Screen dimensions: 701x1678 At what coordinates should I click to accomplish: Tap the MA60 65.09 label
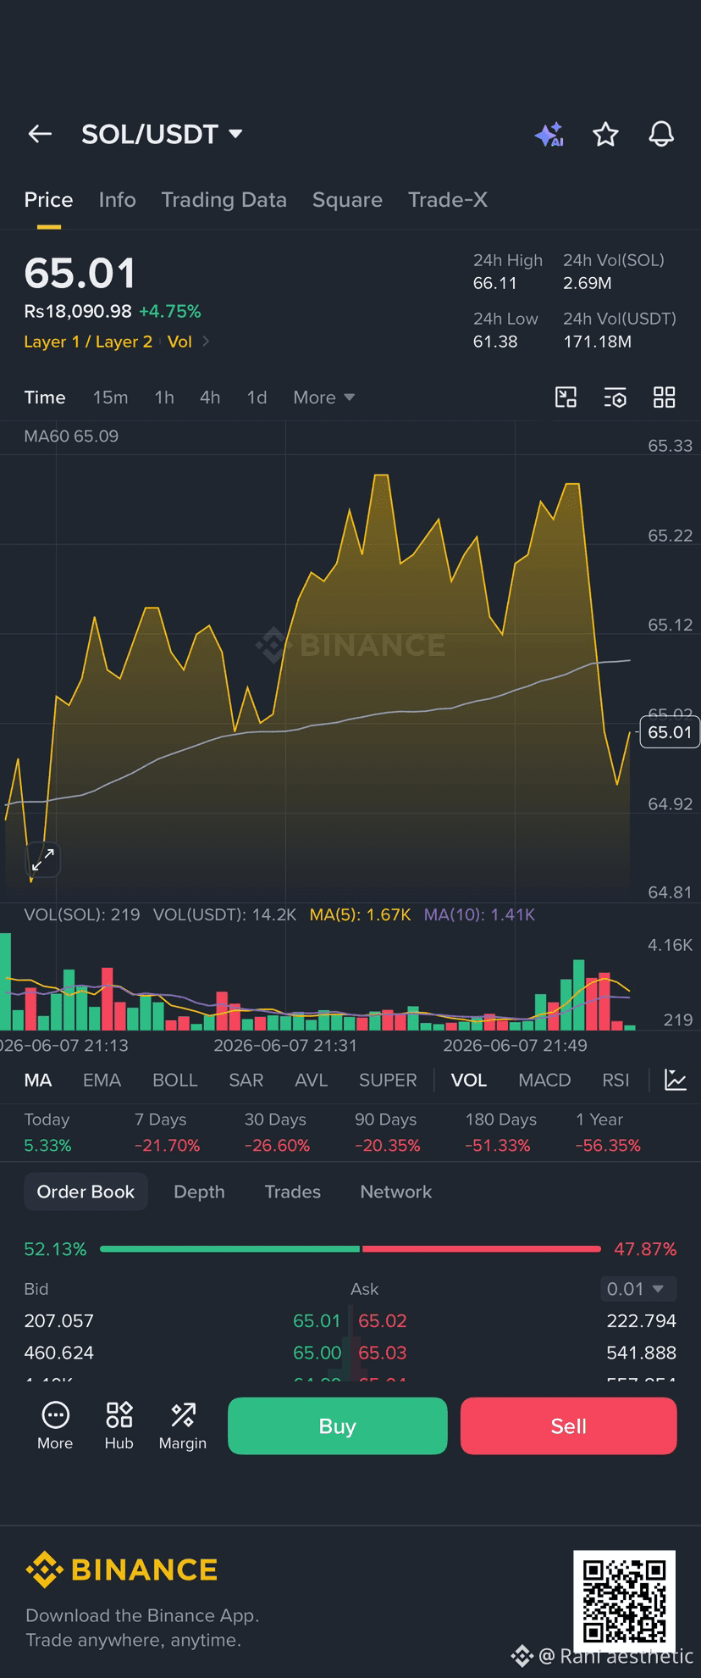pos(71,436)
